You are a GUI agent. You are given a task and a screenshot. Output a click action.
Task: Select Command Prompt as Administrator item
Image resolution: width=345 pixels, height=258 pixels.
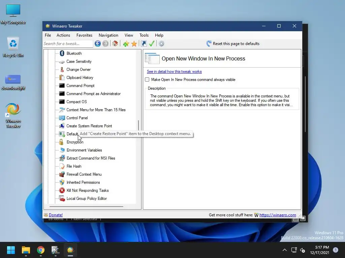pos(94,94)
